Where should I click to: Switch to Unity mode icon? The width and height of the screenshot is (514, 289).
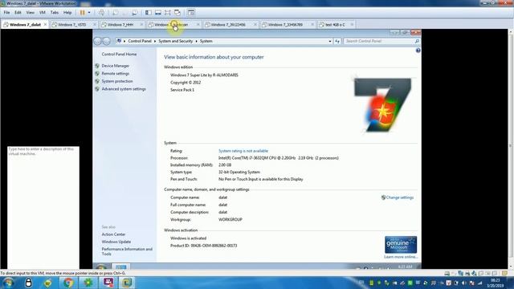177,13
